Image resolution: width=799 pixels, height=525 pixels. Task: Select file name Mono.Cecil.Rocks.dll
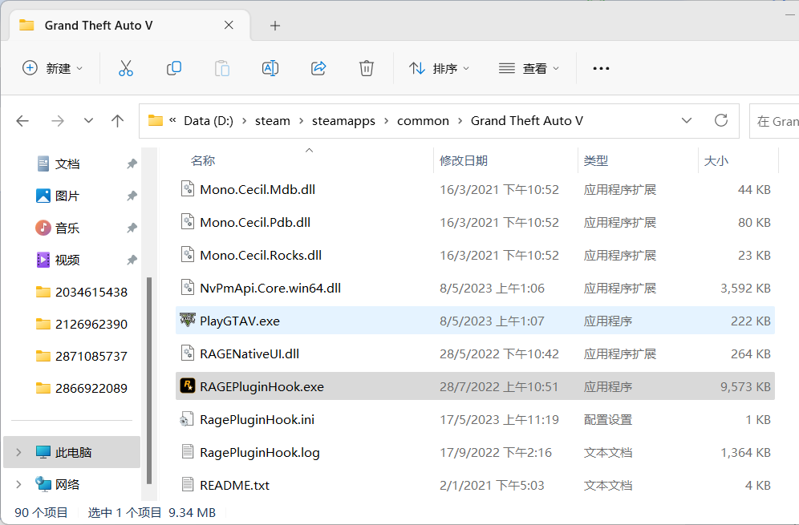[261, 255]
